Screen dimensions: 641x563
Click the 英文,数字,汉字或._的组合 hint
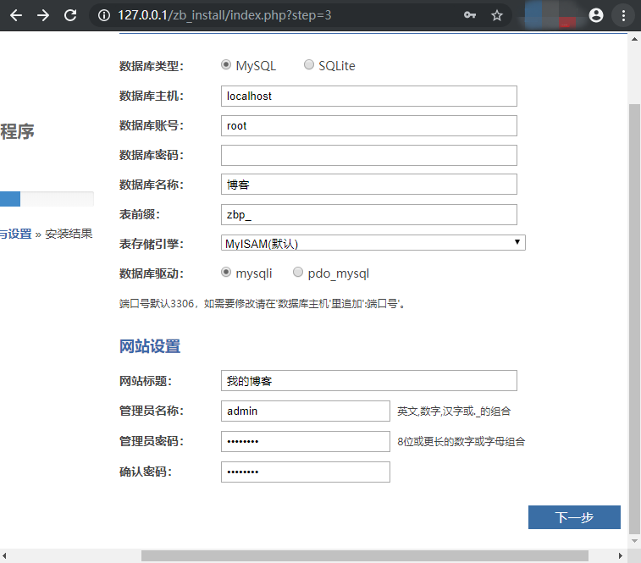coord(454,411)
